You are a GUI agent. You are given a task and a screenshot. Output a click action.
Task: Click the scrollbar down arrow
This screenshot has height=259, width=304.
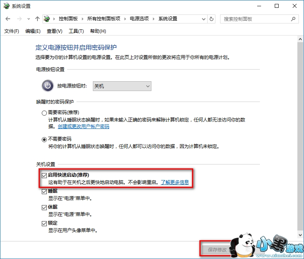pyautogui.click(x=300, y=235)
